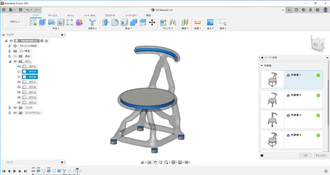Click the キャンセル button
330x175 pixels.
click(320, 156)
